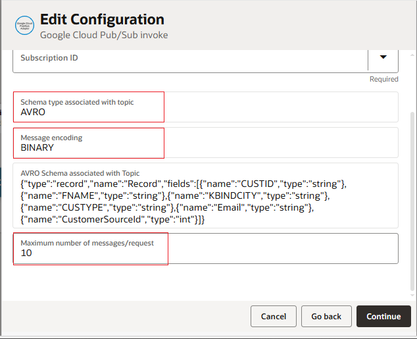
Task: Click the 'Schema type associated with topic' label
Action: [77, 102]
